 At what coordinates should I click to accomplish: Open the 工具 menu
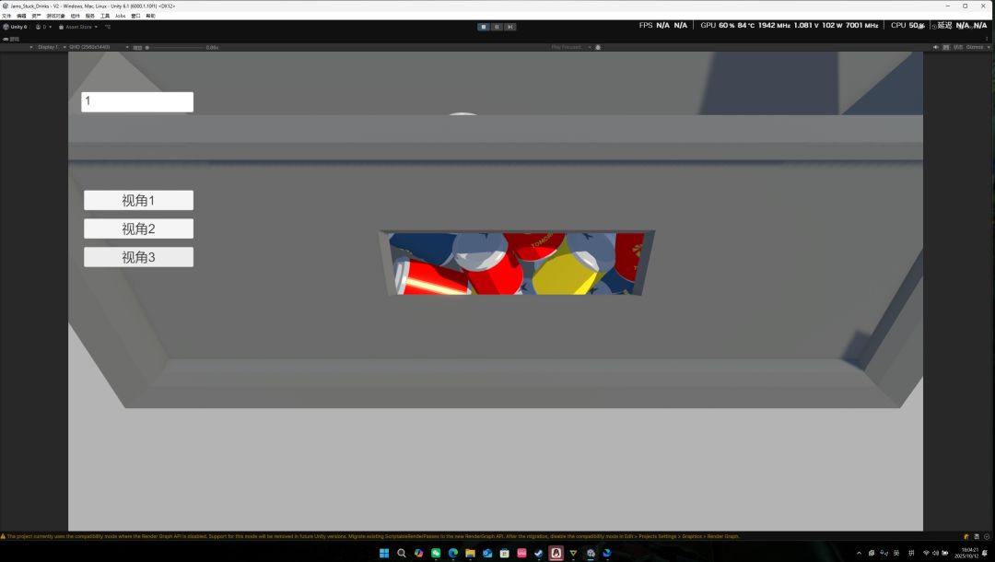point(105,16)
